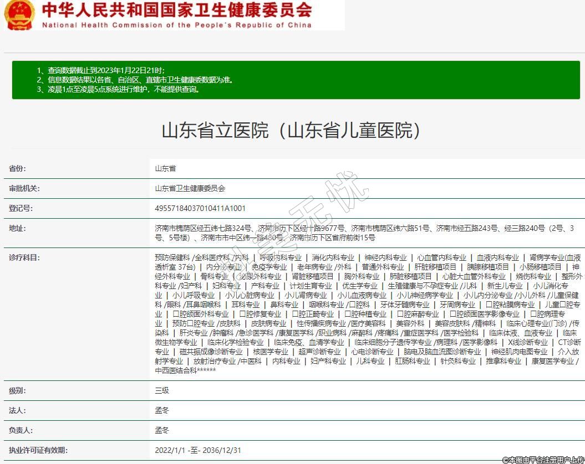This screenshot has height=464, width=585.
Task: Click the 地址 row label
Action: pyautogui.click(x=17, y=228)
